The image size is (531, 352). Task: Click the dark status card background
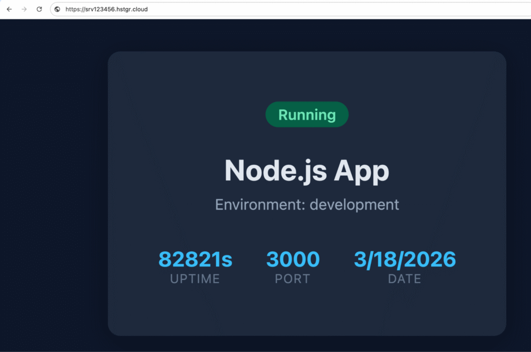point(306,311)
